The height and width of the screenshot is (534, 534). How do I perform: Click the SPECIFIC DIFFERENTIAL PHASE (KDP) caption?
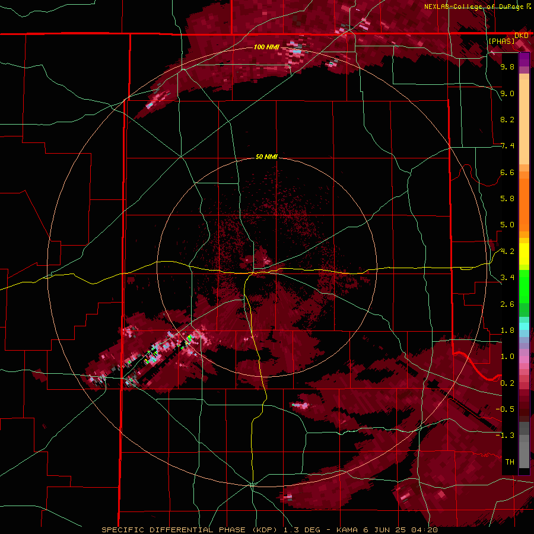click(x=190, y=530)
